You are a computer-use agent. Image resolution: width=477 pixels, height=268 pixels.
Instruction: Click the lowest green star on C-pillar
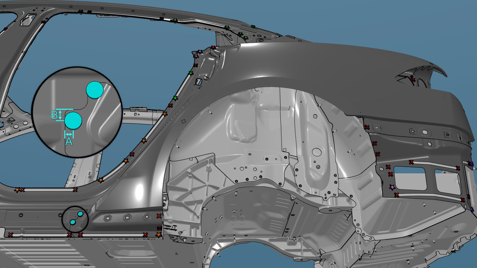coord(176,98)
